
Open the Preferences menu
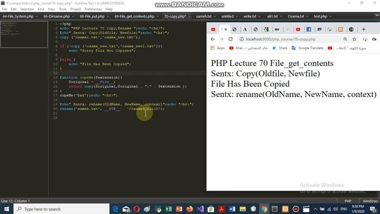tap(93, 10)
